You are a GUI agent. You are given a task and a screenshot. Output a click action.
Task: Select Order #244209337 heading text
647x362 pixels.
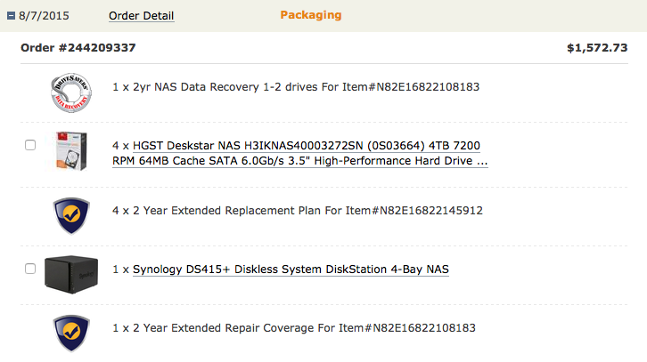pos(78,47)
